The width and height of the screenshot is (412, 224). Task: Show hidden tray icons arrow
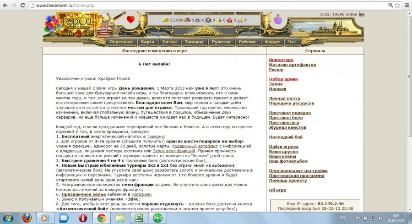pos(351,218)
